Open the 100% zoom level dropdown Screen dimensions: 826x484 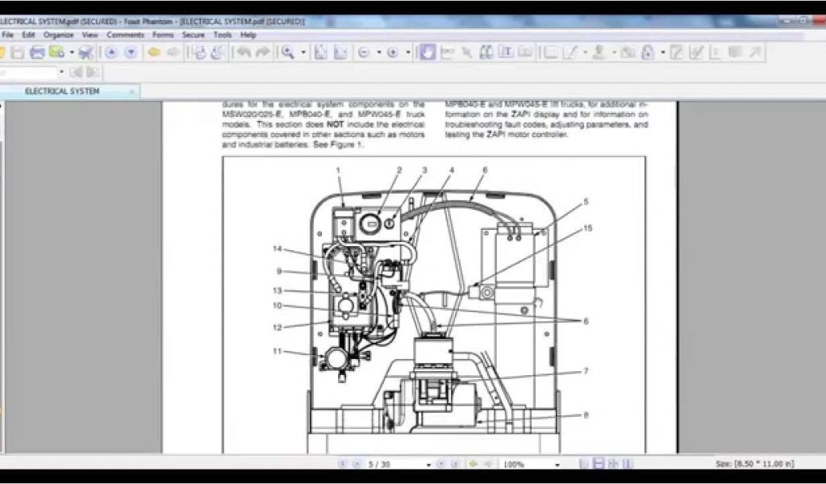(557, 465)
